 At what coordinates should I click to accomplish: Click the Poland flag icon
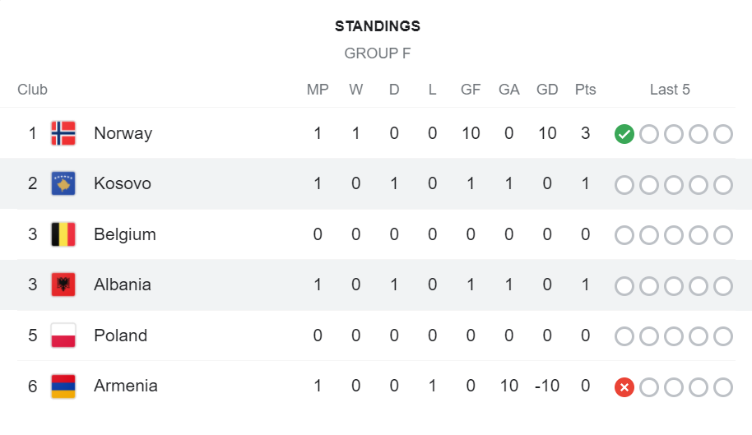click(x=63, y=336)
